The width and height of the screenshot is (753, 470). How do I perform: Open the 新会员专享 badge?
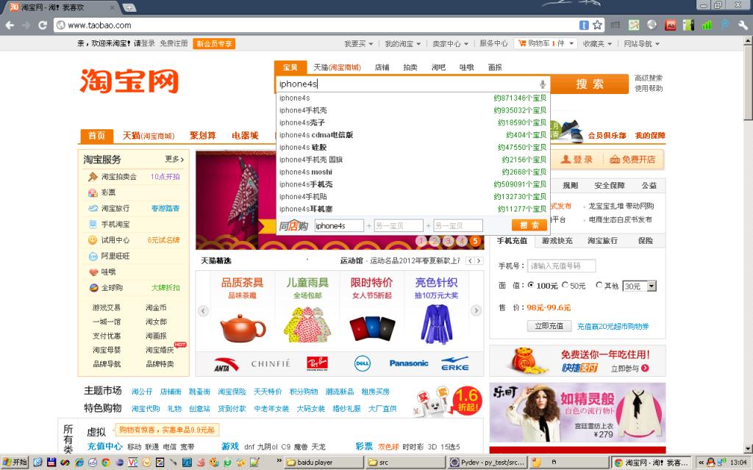[214, 43]
